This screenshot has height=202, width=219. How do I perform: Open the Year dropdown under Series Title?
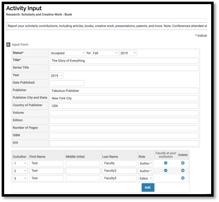[x=57, y=76]
